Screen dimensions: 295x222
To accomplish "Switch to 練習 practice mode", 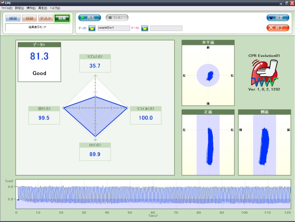I will coord(12,18).
